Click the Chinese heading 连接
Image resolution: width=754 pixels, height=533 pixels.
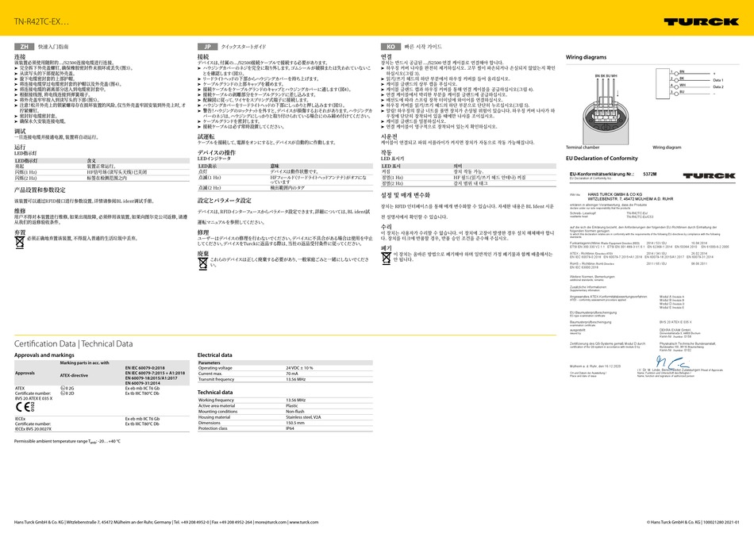pyautogui.click(x=20, y=57)
